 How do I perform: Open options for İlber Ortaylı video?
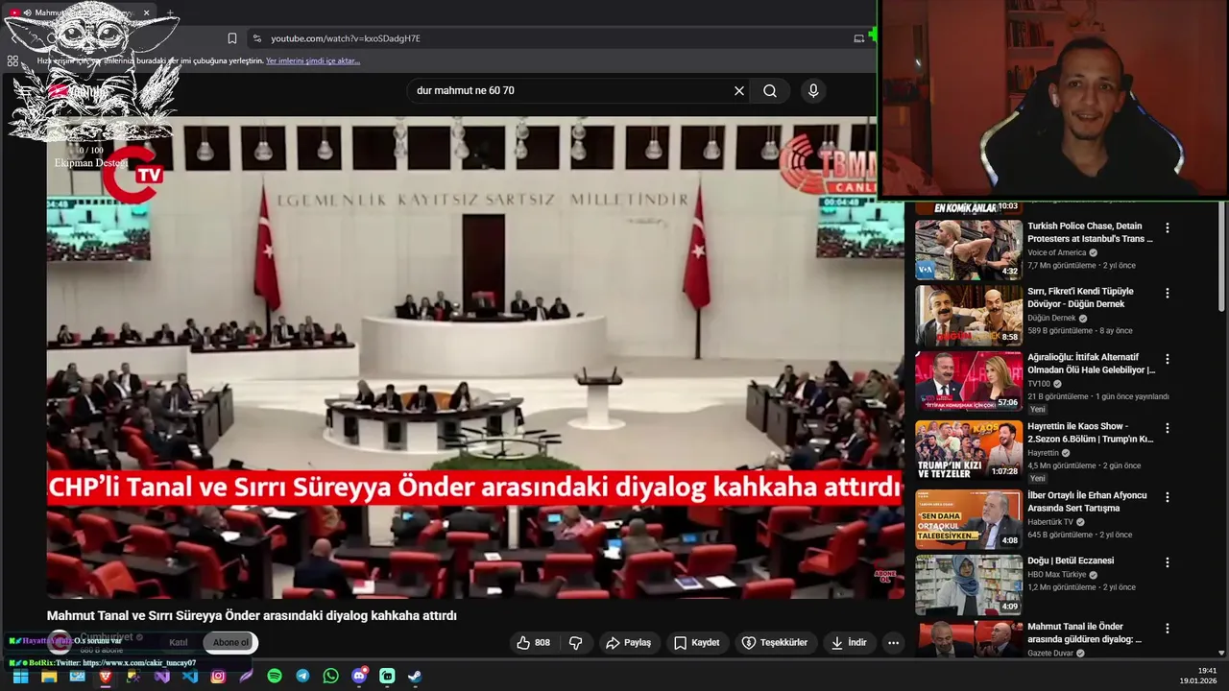point(1168,497)
